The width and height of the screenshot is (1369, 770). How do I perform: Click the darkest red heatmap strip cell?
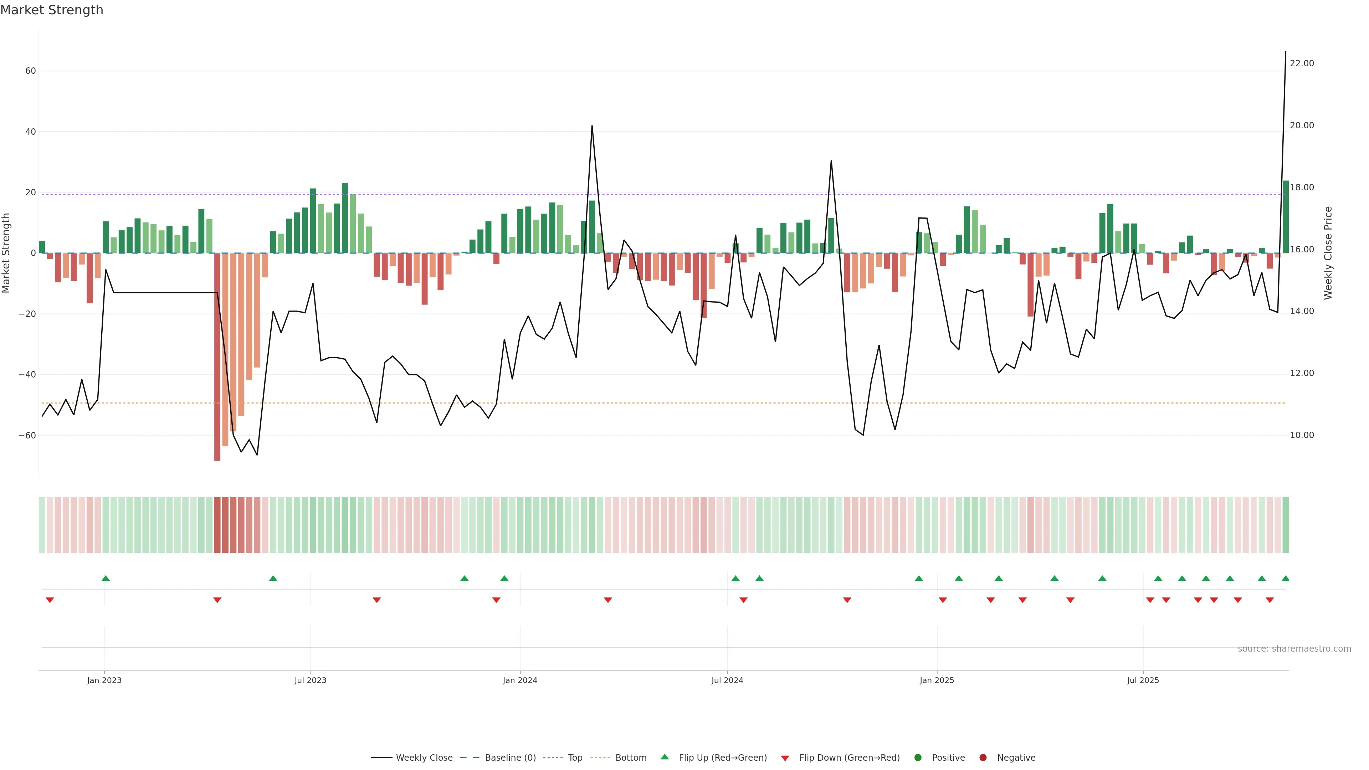217,525
